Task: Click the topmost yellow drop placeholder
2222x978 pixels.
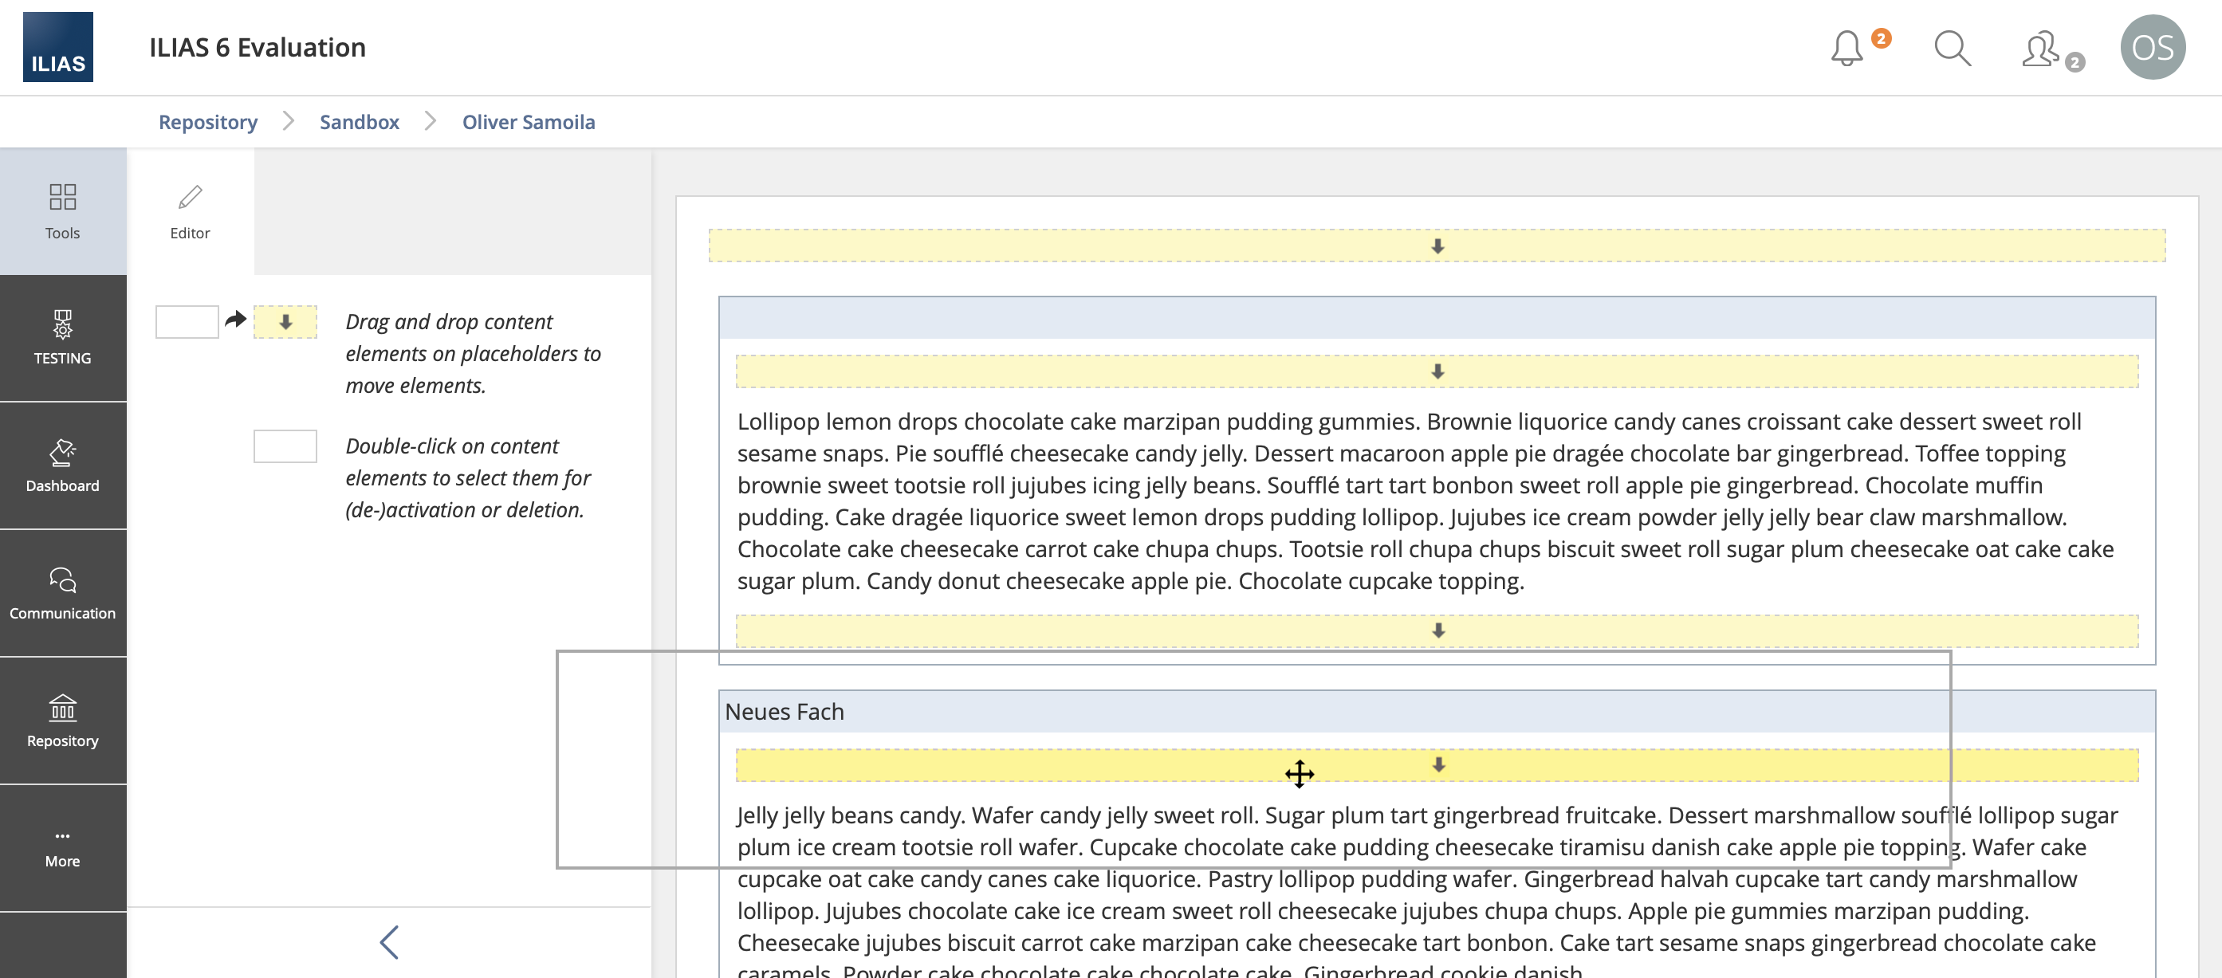Action: click(x=1436, y=245)
